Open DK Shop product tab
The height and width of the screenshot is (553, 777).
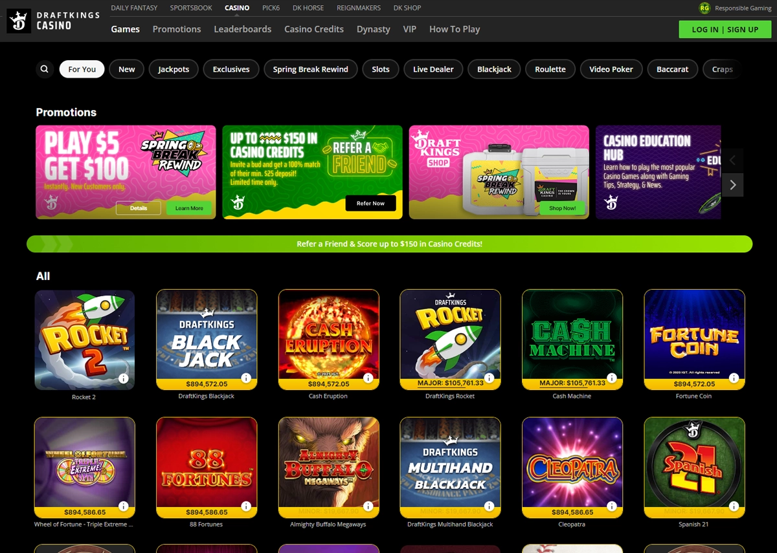point(407,8)
